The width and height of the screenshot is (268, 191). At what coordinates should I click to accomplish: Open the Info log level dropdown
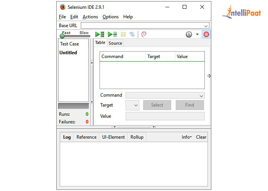coord(187,137)
